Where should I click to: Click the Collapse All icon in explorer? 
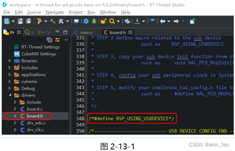point(49,40)
